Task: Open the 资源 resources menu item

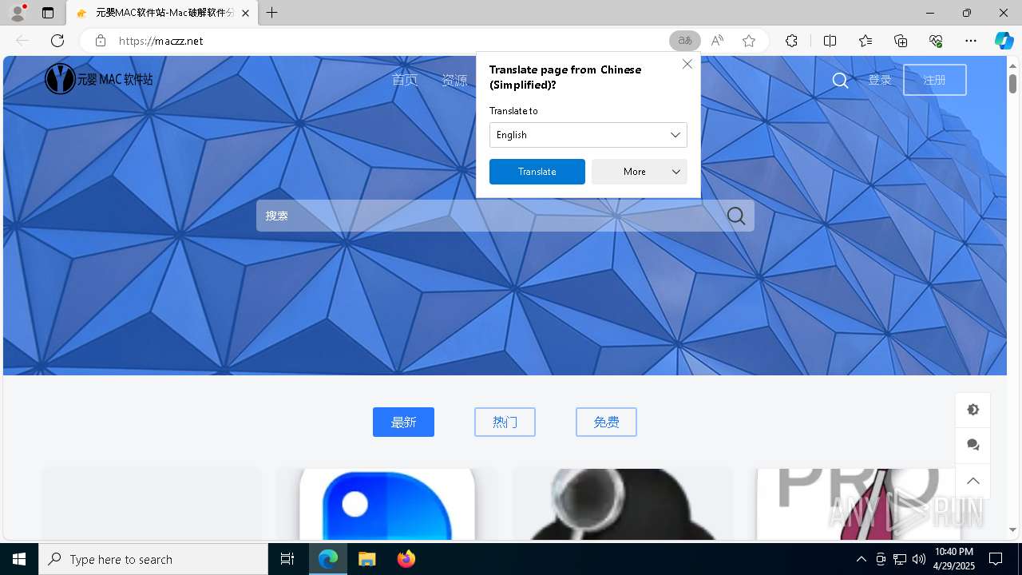Action: (x=454, y=80)
